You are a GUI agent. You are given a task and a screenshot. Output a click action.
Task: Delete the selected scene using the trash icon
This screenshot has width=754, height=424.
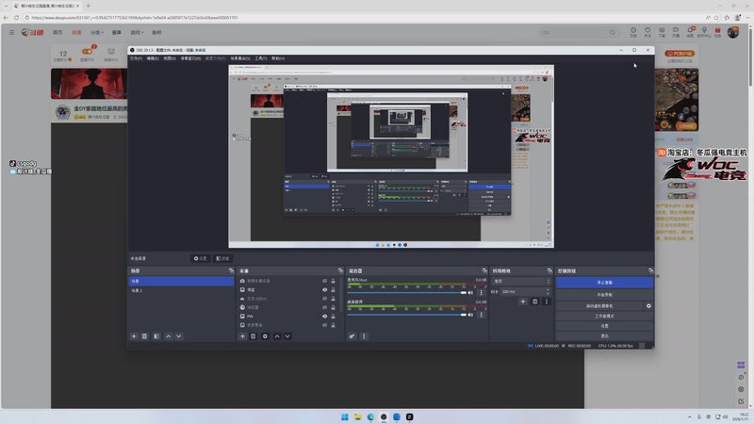pos(144,336)
